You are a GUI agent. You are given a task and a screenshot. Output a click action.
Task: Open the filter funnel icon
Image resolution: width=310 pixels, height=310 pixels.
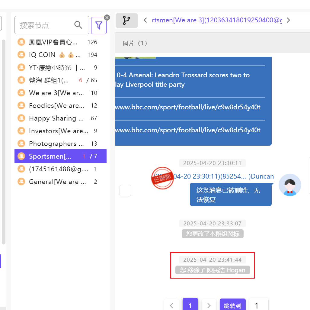click(99, 25)
